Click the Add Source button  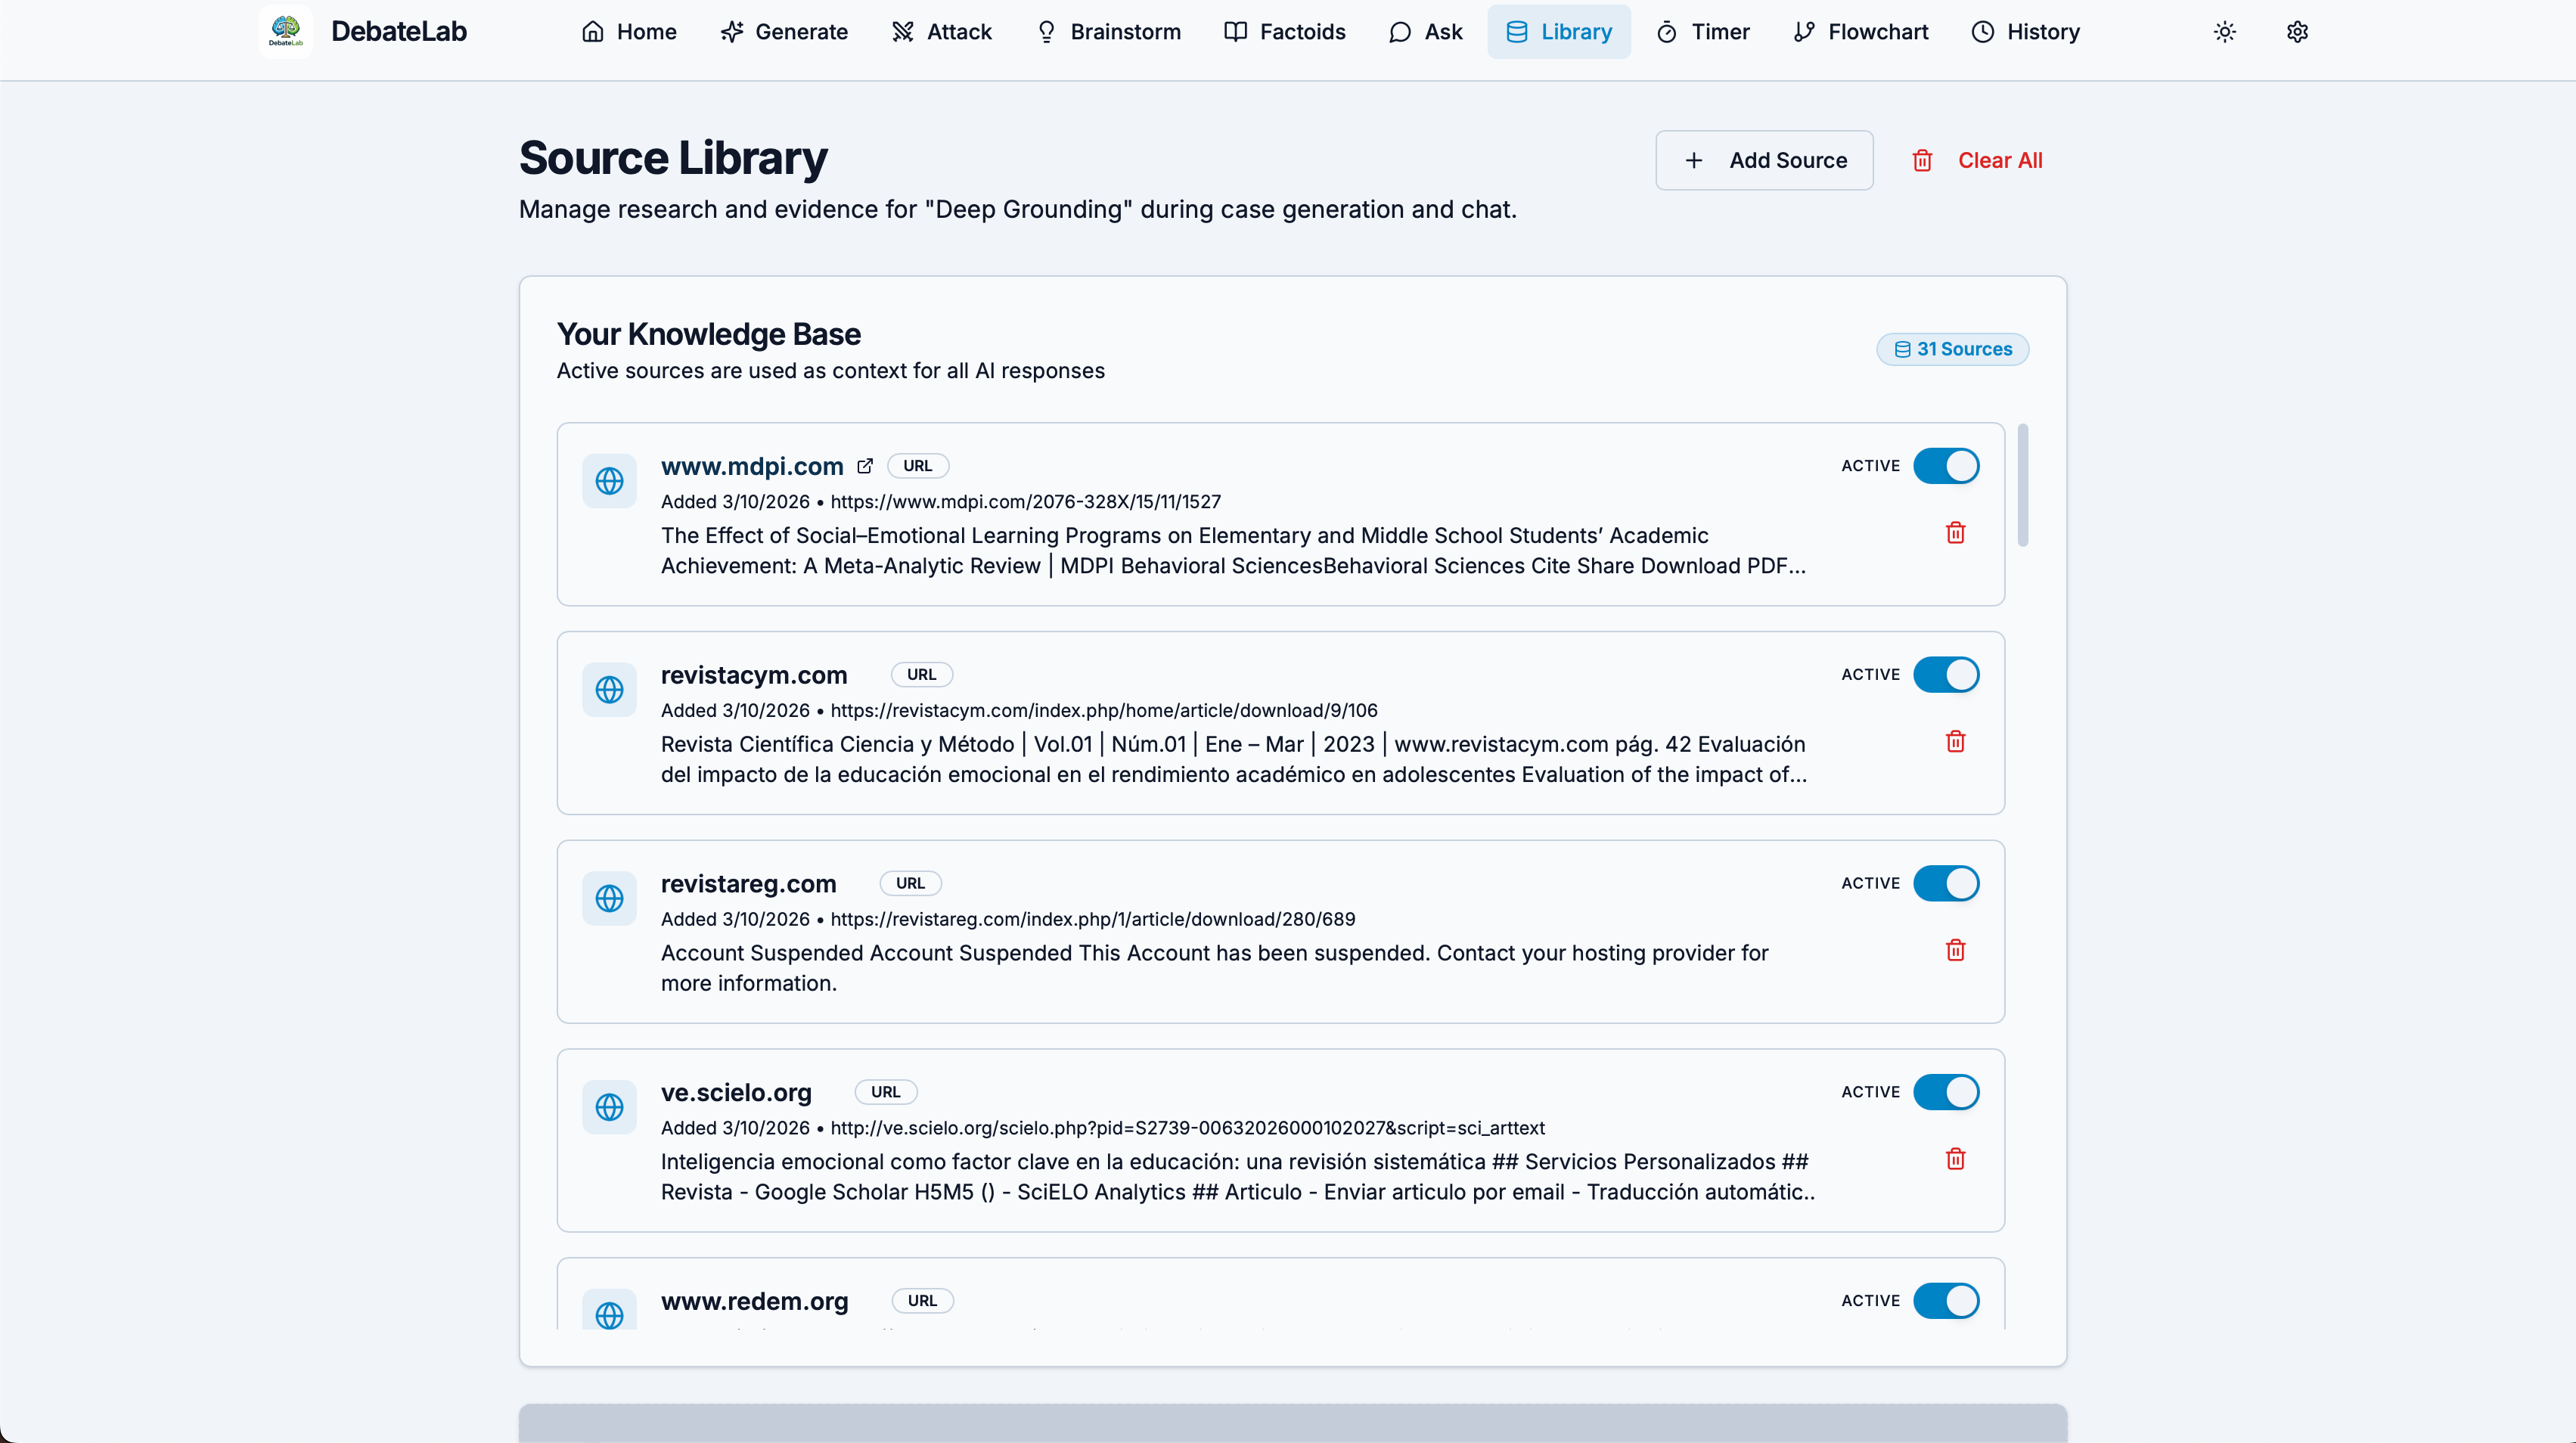[x=1764, y=160]
